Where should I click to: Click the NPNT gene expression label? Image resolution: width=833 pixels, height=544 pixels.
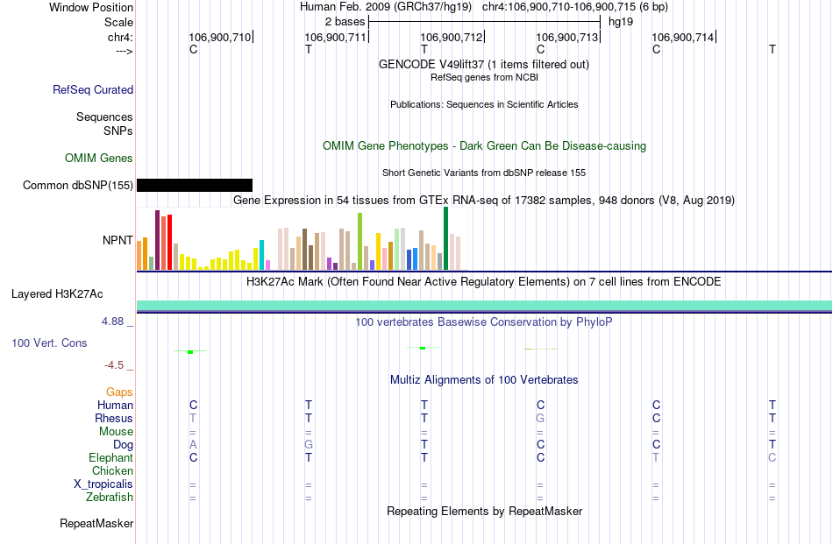click(x=117, y=240)
